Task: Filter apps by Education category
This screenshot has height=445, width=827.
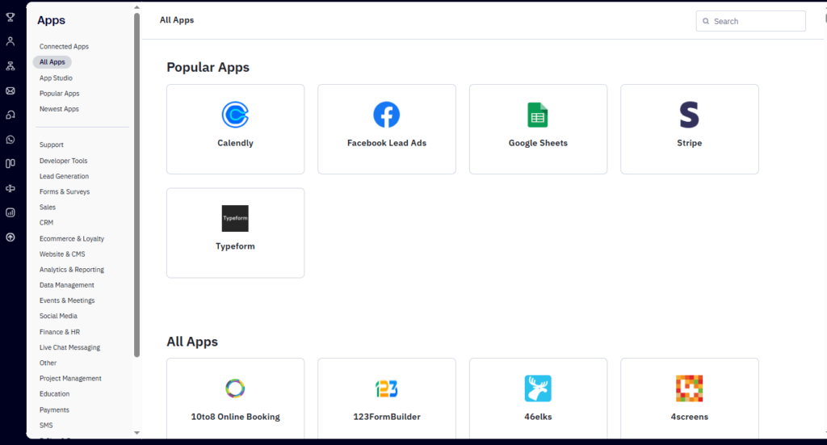Action: pos(54,394)
